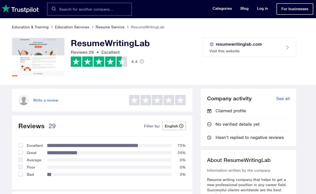Click Log in in the header
The width and height of the screenshot is (316, 194).
pos(262,8)
